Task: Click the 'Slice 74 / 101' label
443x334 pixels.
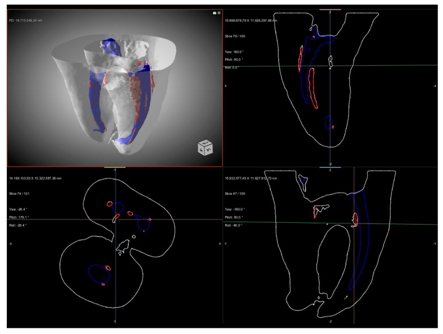Action: (x=19, y=194)
